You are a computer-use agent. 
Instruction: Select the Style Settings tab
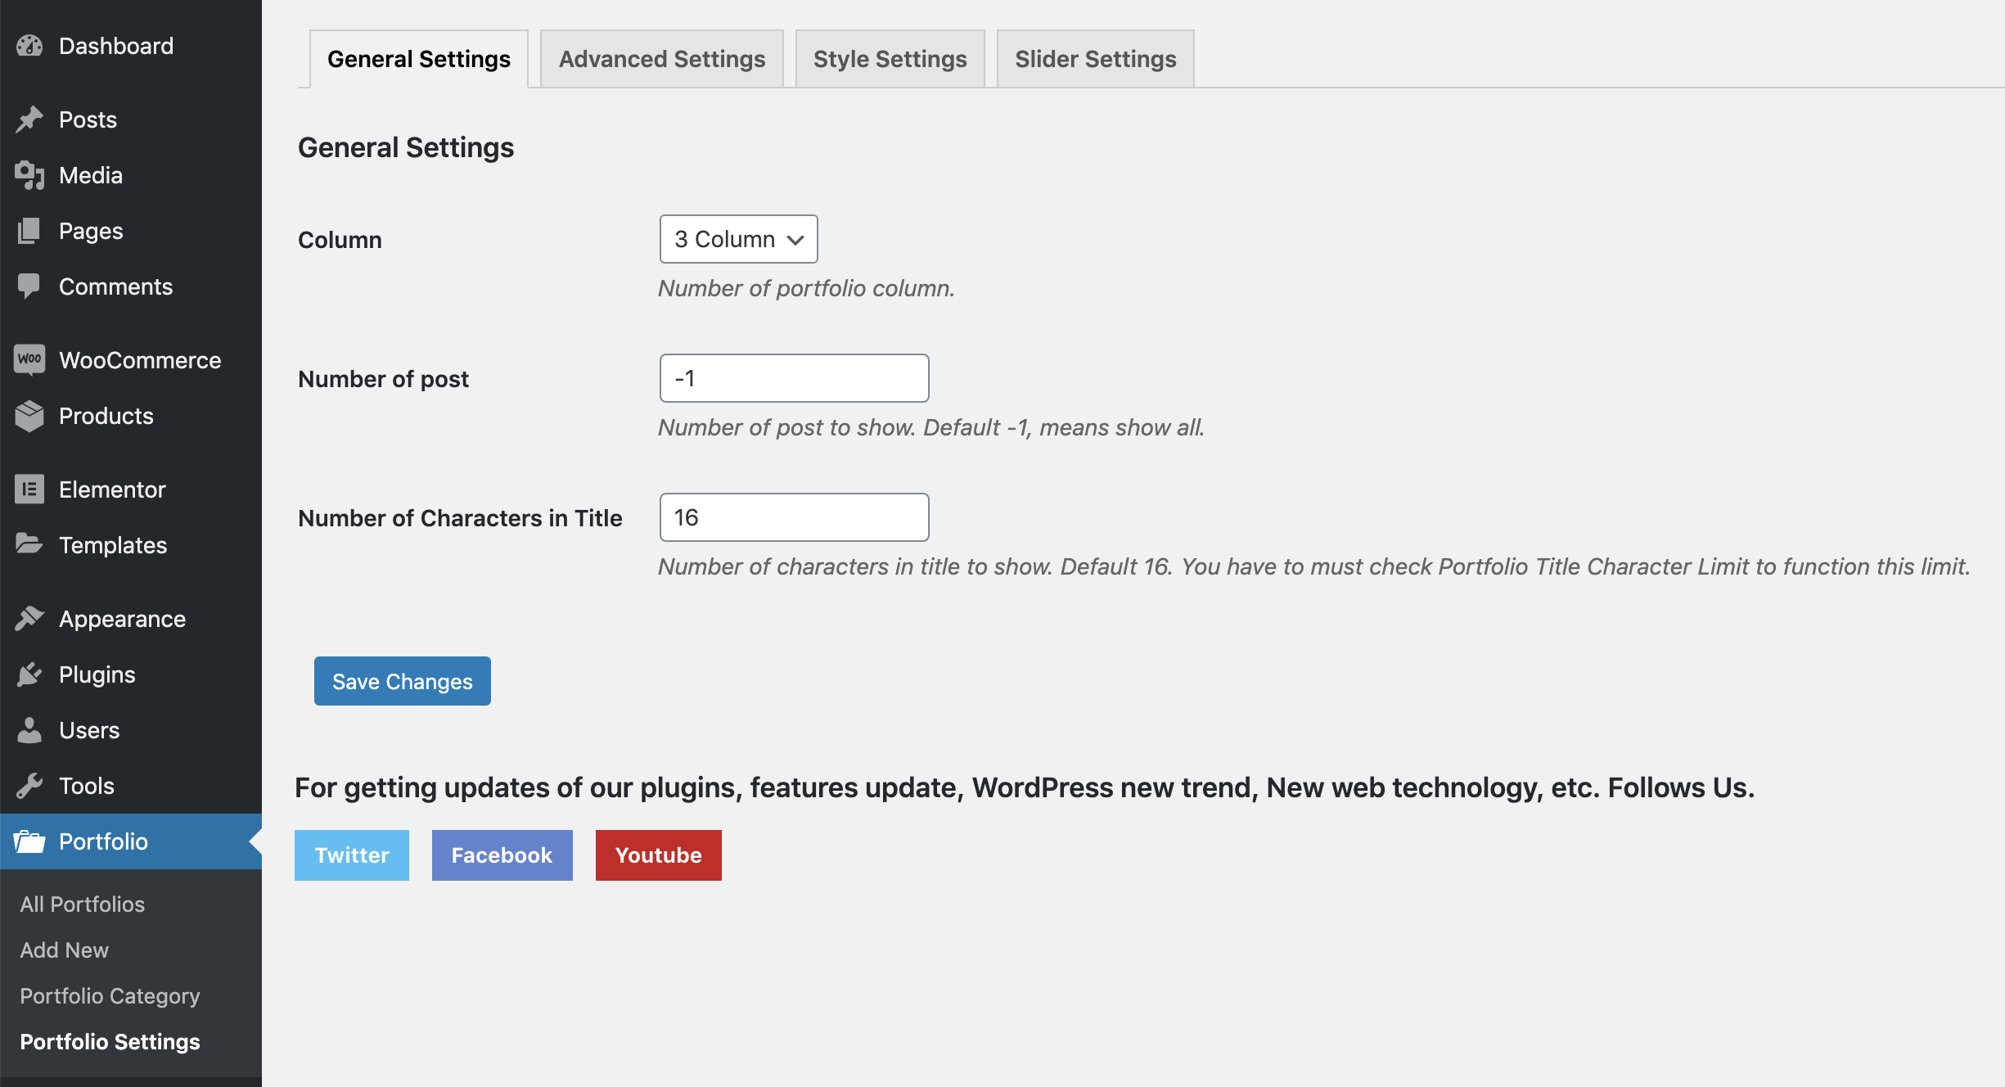tap(890, 57)
